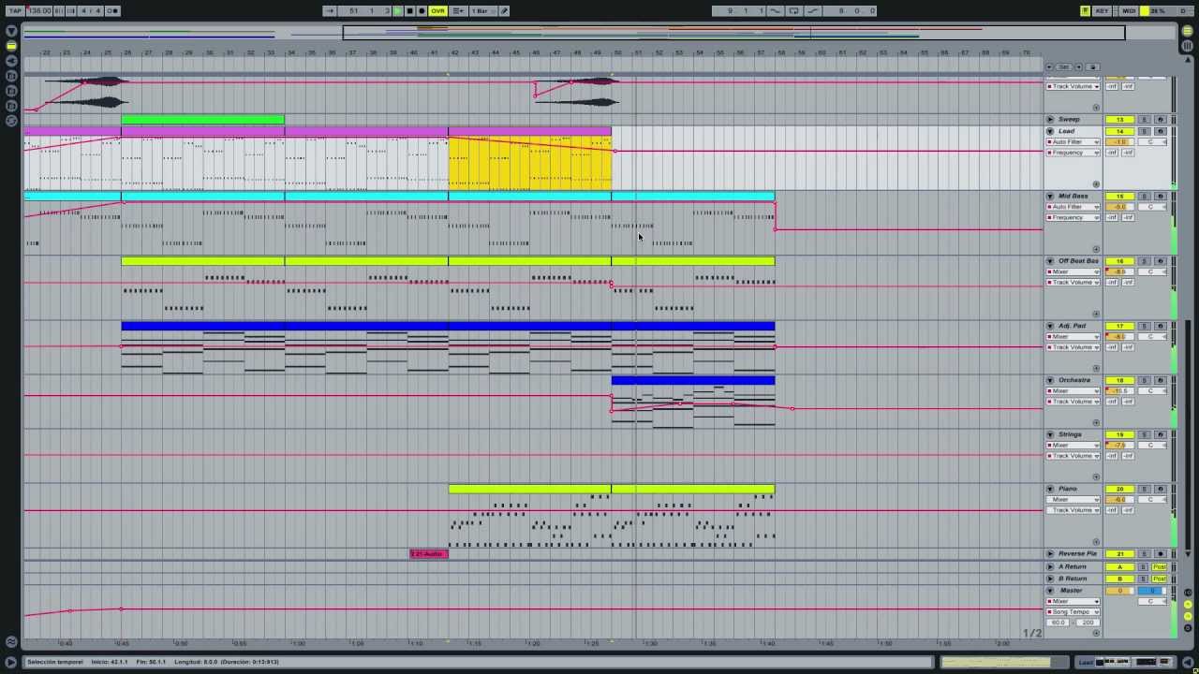
Task: Add automation lane for Piano
Action: coord(1096,542)
